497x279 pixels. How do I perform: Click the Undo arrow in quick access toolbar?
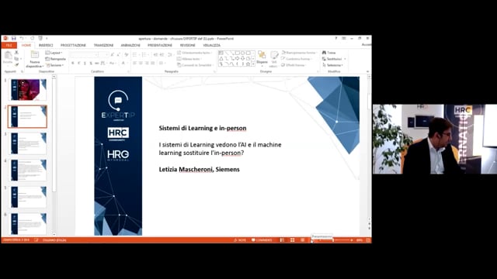[x=21, y=38]
